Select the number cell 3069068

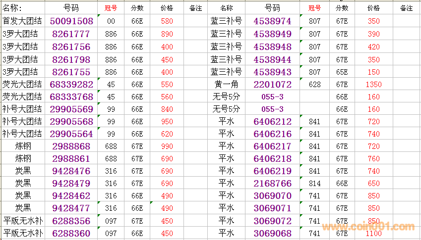tap(272, 233)
